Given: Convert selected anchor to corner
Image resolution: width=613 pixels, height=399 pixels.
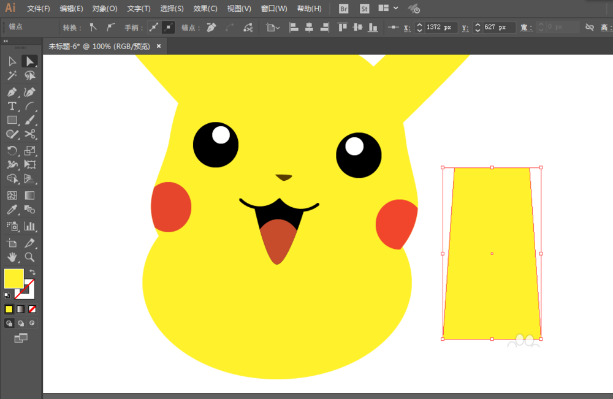Looking at the screenshot, I should [x=93, y=28].
